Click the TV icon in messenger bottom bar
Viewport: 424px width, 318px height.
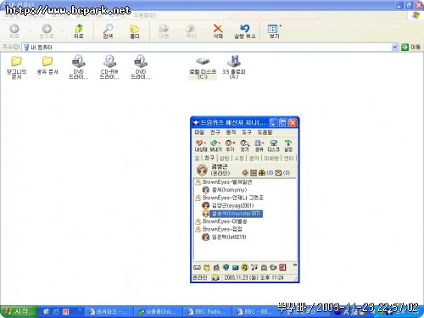(264, 267)
